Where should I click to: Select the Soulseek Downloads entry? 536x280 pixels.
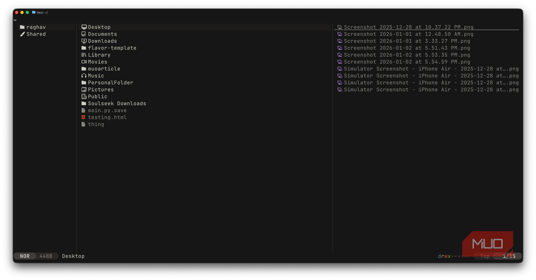(117, 104)
